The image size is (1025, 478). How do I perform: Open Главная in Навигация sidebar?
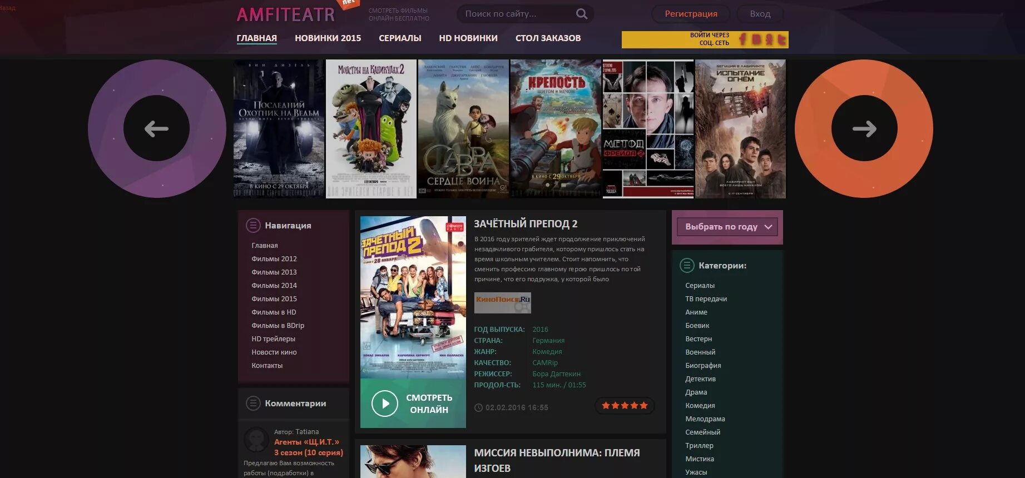coord(265,246)
